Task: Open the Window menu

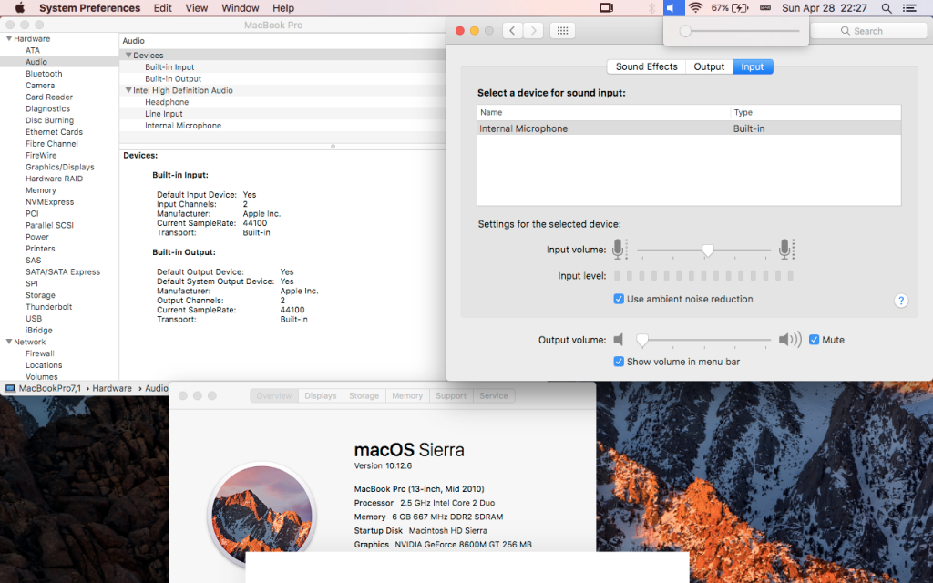Action: point(240,8)
